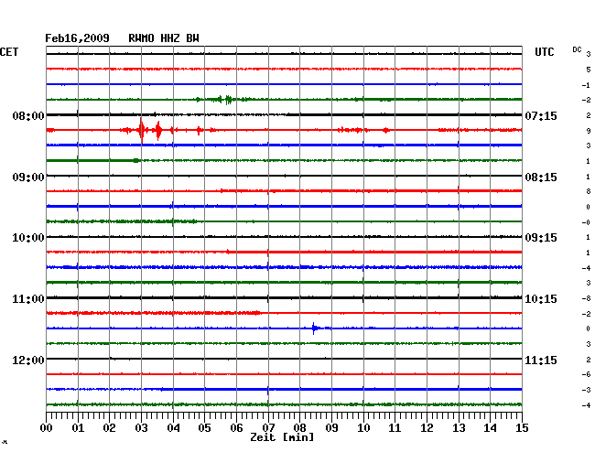Click the DC value "-8"

(x=586, y=299)
